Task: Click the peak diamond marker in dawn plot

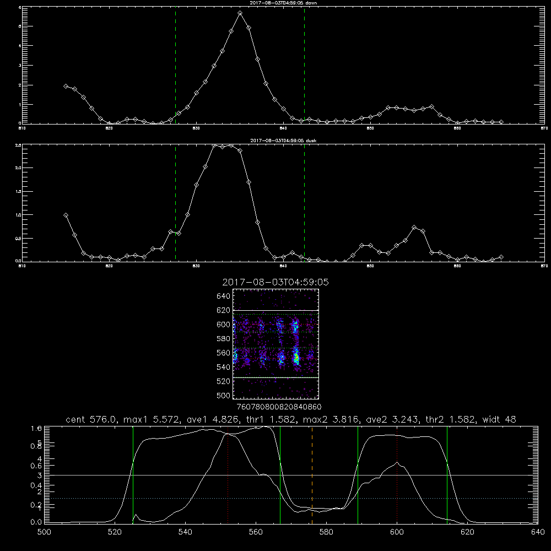Action: click(240, 13)
